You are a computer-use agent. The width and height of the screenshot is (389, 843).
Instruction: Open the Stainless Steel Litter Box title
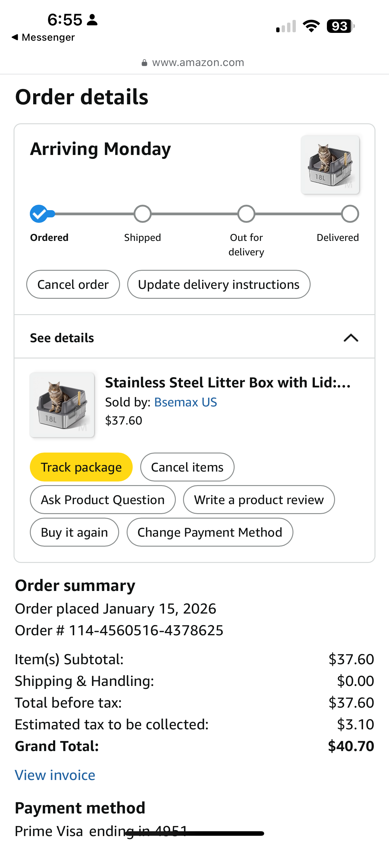point(228,383)
